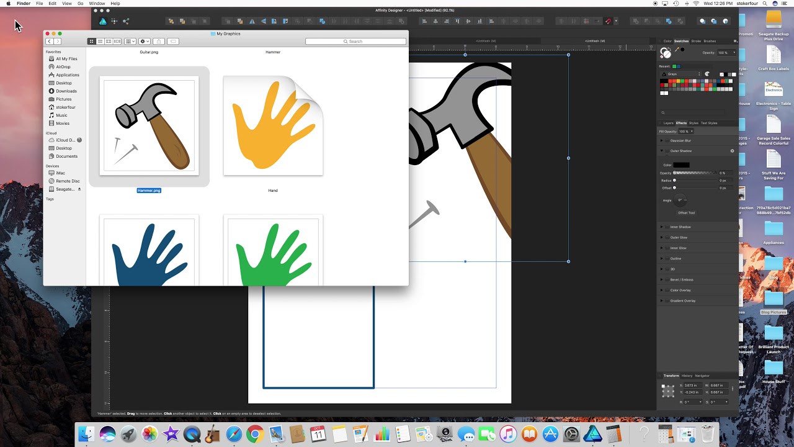Enable the Outline effect checkbox
The height and width of the screenshot is (447, 794).
pyautogui.click(x=667, y=259)
